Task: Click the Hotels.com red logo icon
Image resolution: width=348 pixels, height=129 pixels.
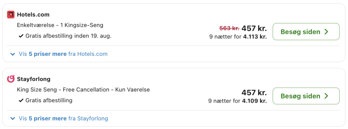Action: [x=11, y=15]
